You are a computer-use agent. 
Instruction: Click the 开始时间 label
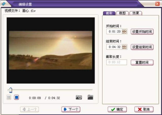(114, 26)
